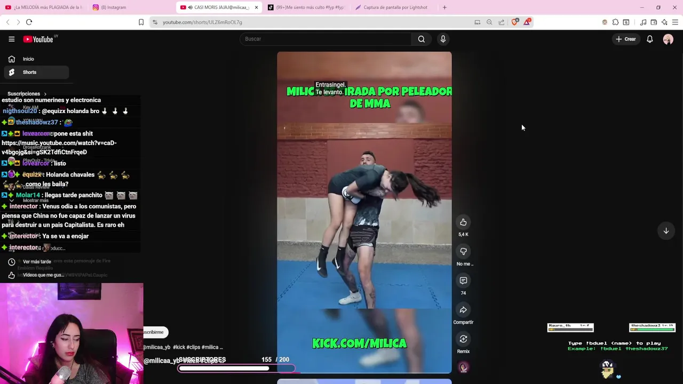Image resolution: width=683 pixels, height=384 pixels.
Task: Switch to the Lightshot capture tab
Action: pyautogui.click(x=395, y=7)
